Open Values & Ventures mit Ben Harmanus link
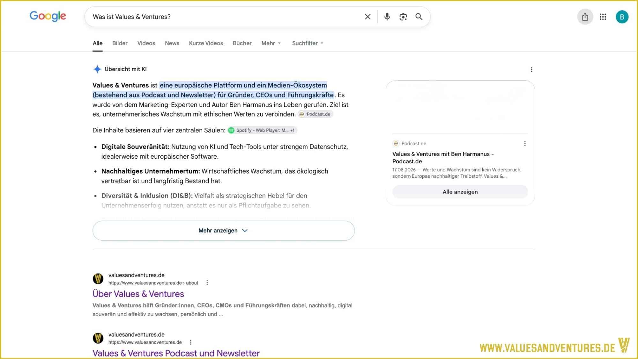The height and width of the screenshot is (359, 638). (443, 158)
